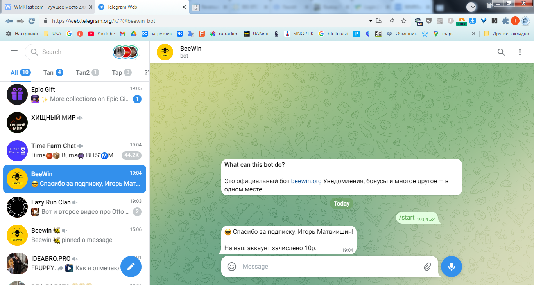Open the maps bookmark
Screen dimensions: 534x285
[443, 34]
